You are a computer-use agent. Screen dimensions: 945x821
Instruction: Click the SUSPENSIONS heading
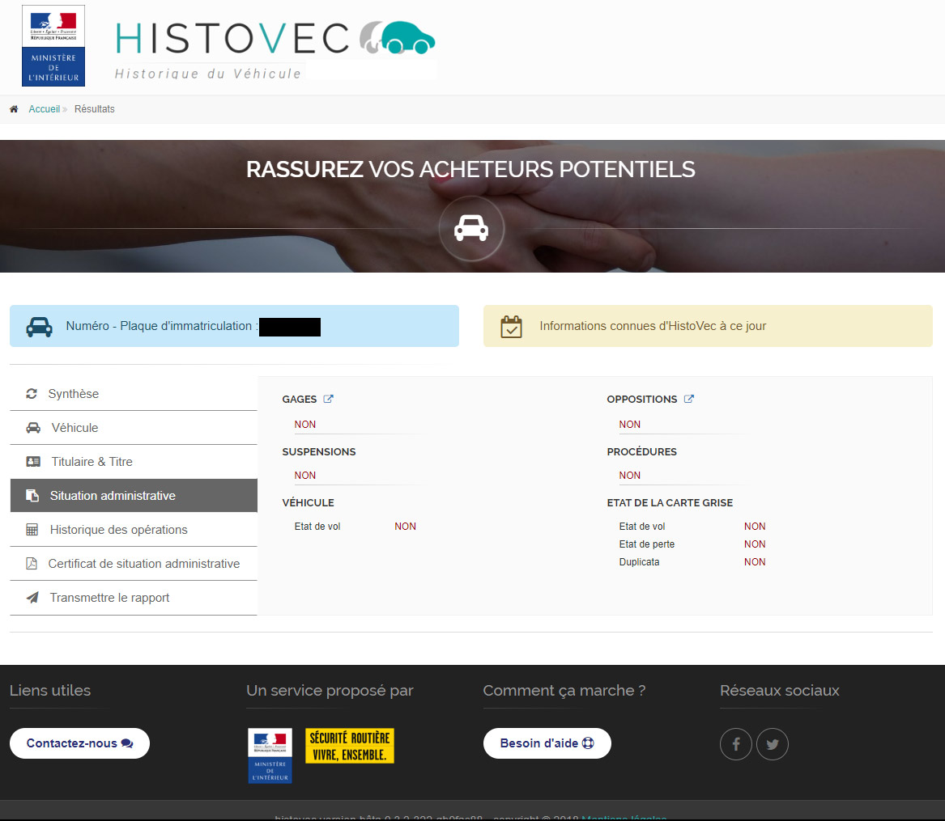(319, 451)
